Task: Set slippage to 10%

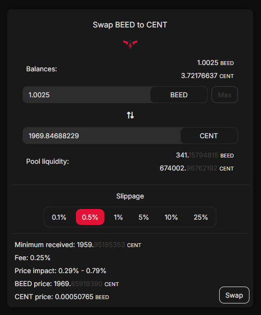Action: (171, 217)
